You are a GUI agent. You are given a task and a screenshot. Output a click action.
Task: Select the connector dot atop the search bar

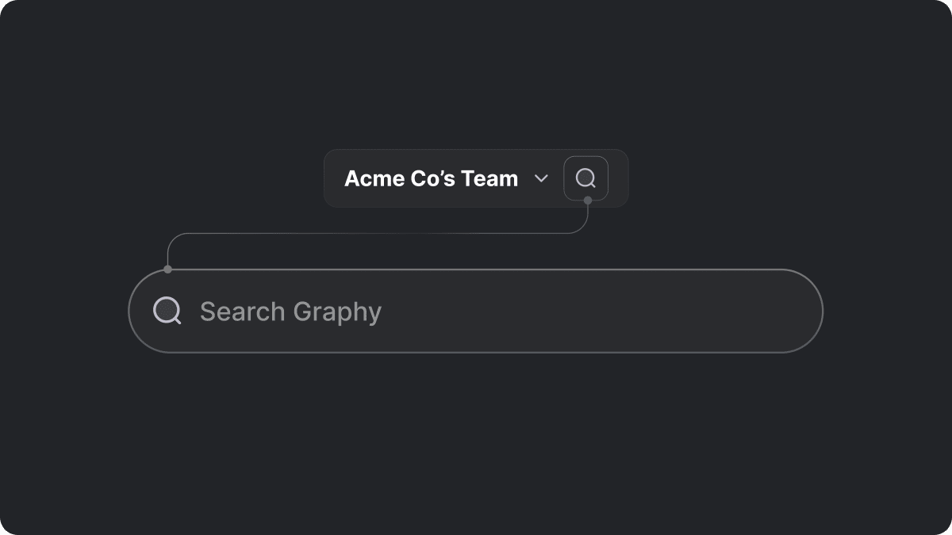tap(167, 269)
